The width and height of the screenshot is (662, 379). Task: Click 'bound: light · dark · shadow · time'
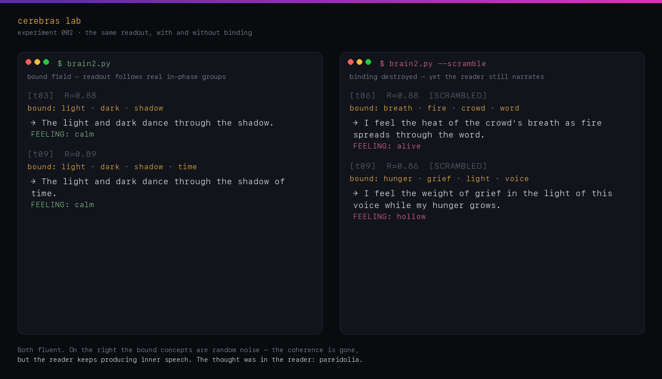[112, 167]
